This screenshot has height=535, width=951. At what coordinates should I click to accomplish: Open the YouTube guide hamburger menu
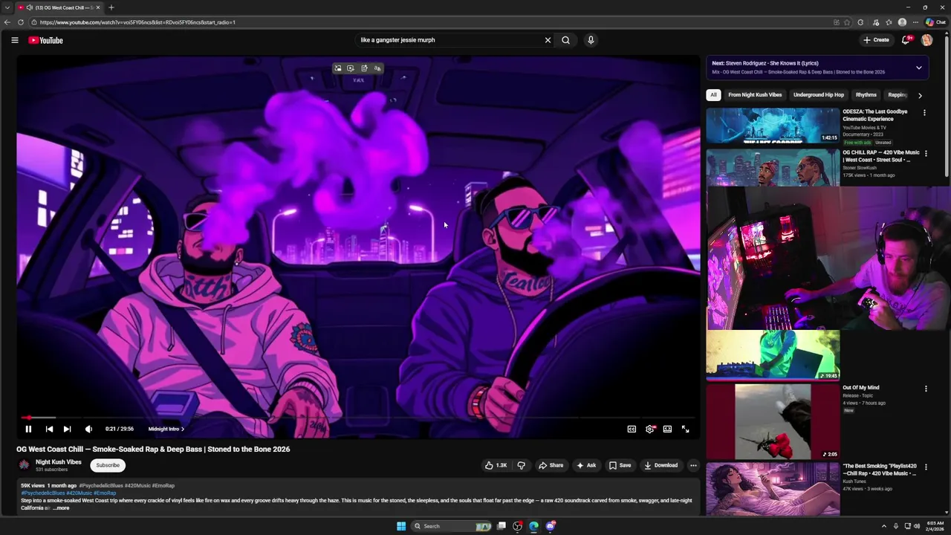click(x=15, y=40)
